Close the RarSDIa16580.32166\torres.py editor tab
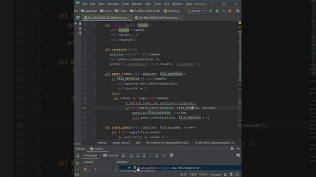The image size is (316, 177). [x=129, y=18]
